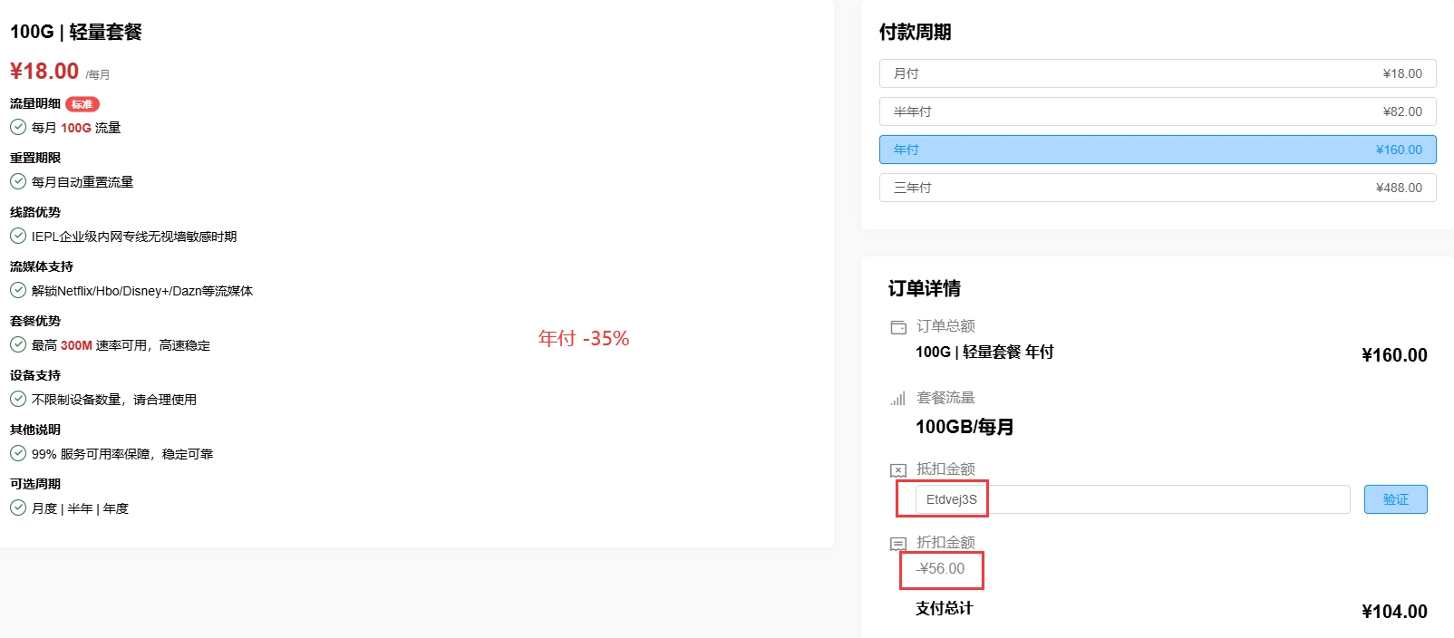Click the red 年付 -35% discount text
Viewport: 1454px width, 638px height.
coord(584,339)
